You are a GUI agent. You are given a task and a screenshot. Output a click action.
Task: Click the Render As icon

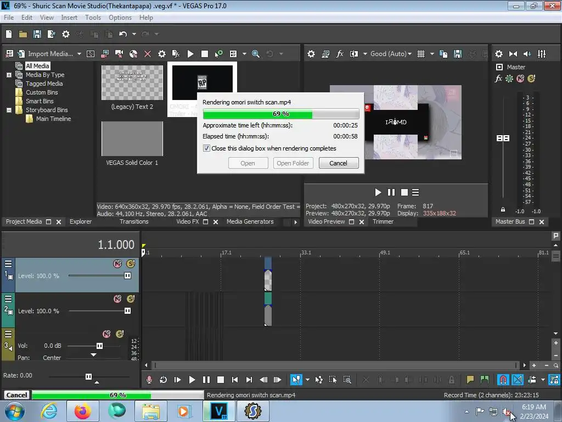tap(51, 34)
